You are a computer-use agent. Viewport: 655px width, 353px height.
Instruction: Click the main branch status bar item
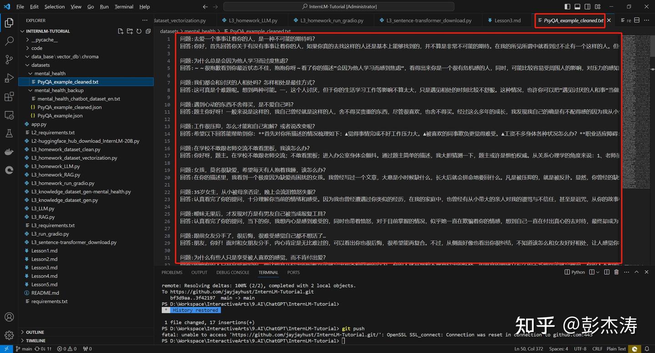click(x=24, y=349)
